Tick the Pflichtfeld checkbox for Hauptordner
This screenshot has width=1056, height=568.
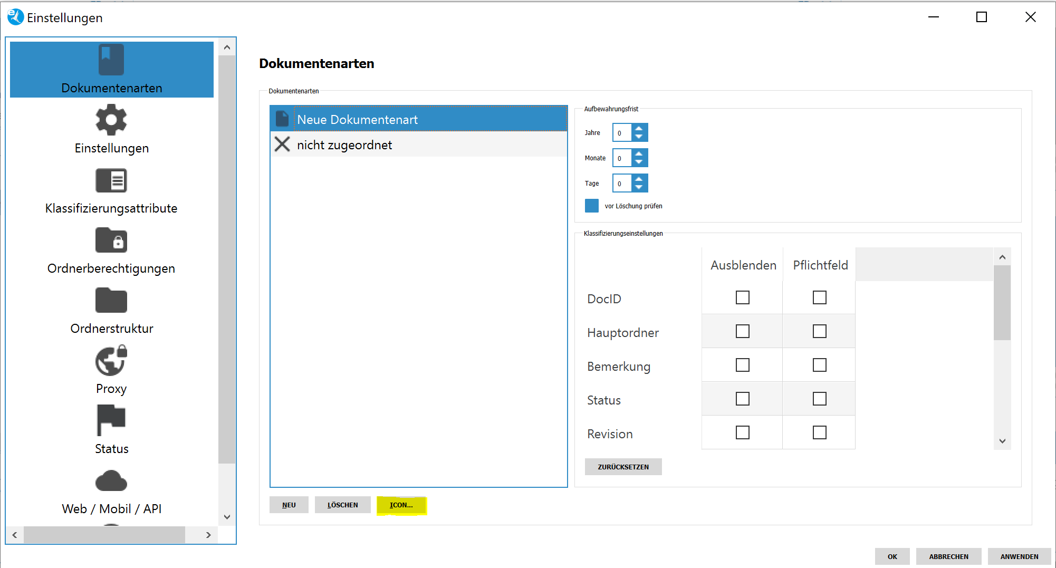point(819,332)
